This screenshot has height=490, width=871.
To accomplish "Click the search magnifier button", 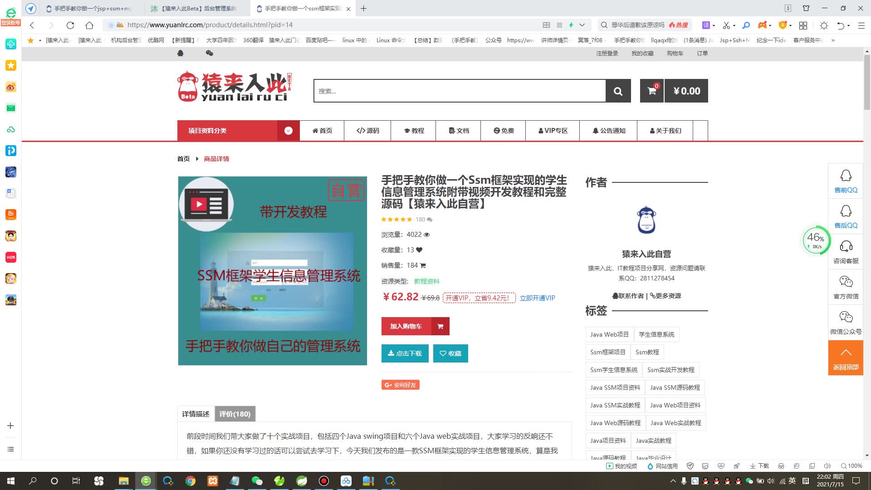I will click(x=618, y=91).
